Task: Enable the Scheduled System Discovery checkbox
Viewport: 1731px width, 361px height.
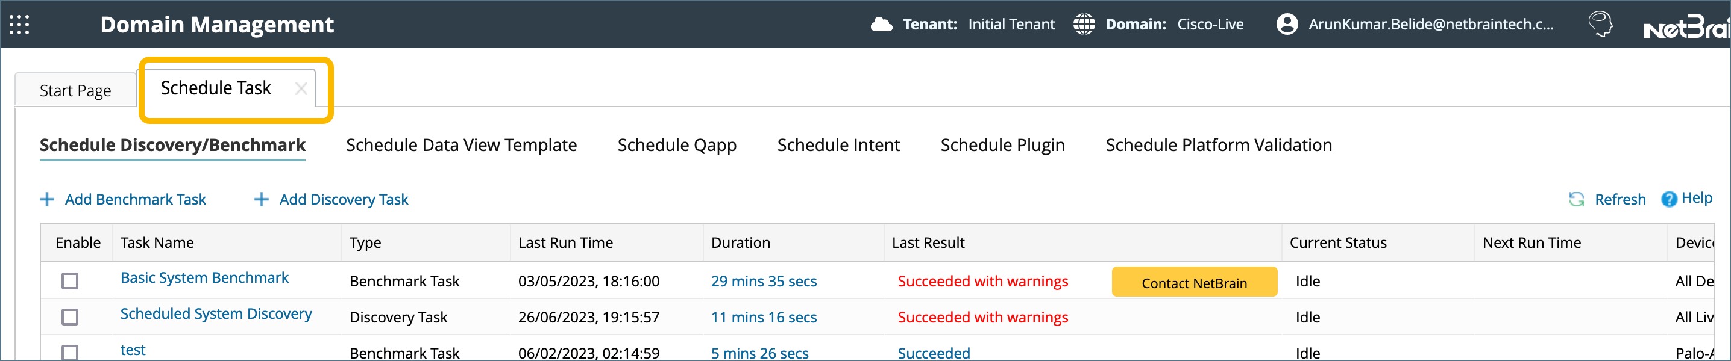Action: tap(70, 318)
